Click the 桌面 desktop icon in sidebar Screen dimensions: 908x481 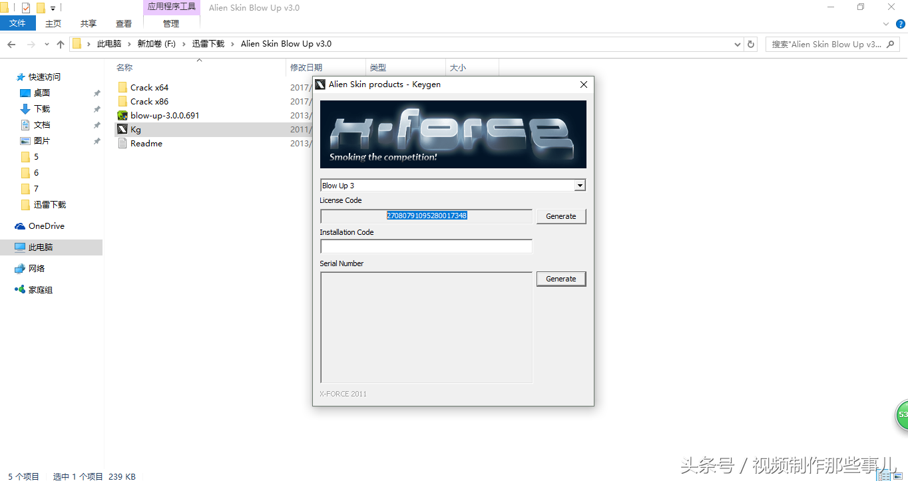25,92
